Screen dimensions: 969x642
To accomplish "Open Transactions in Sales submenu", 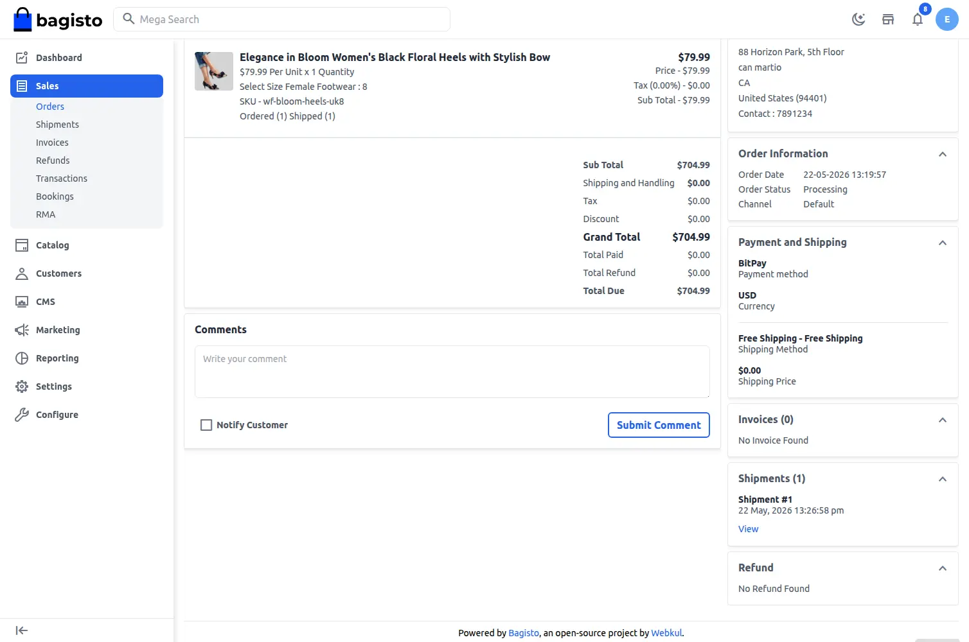I will [62, 178].
